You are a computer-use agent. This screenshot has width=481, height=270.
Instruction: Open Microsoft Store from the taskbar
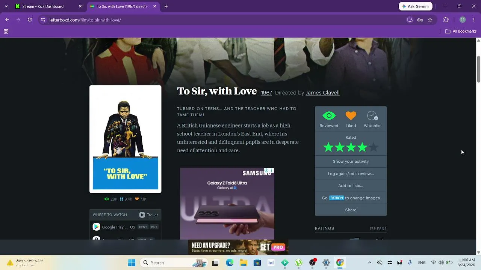coord(257,263)
